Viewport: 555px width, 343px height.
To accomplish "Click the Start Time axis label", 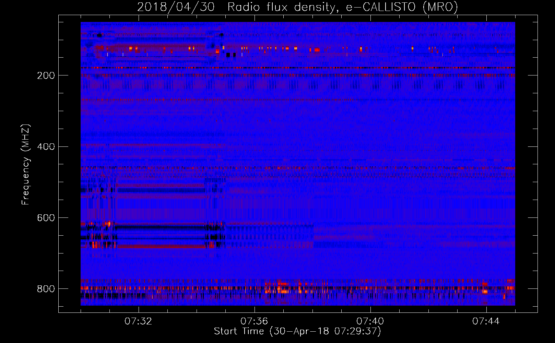I will 297,331.
